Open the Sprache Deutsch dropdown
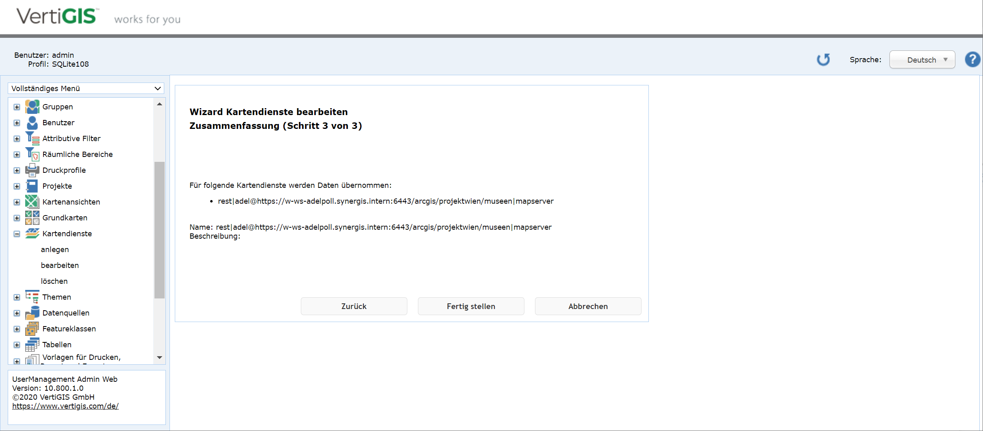983x431 pixels. pos(922,60)
